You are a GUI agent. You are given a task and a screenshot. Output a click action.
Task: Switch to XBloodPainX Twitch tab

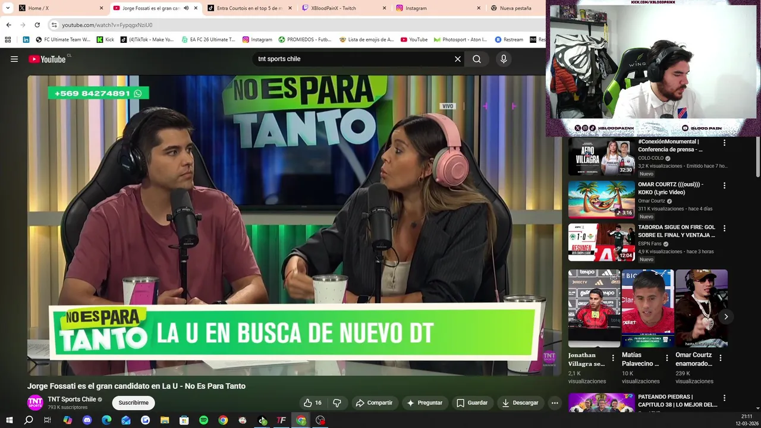344,8
